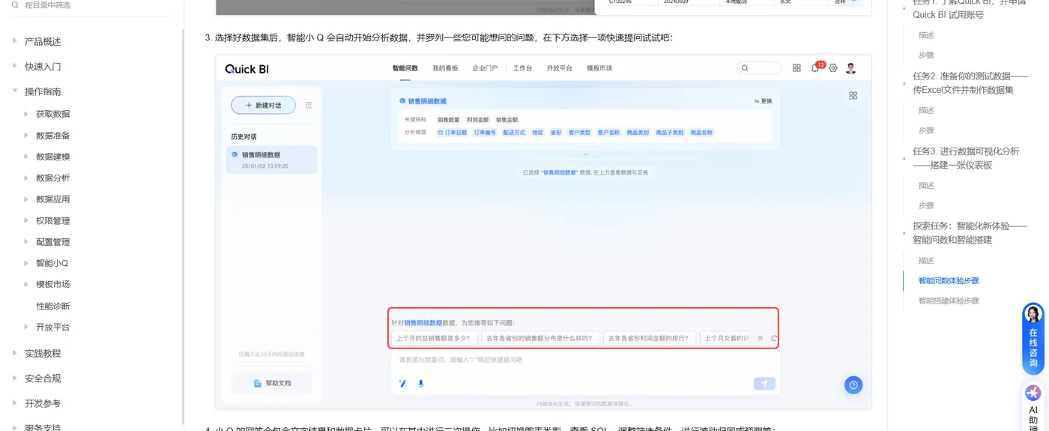Expand the 数据准备 tree node

point(27,136)
